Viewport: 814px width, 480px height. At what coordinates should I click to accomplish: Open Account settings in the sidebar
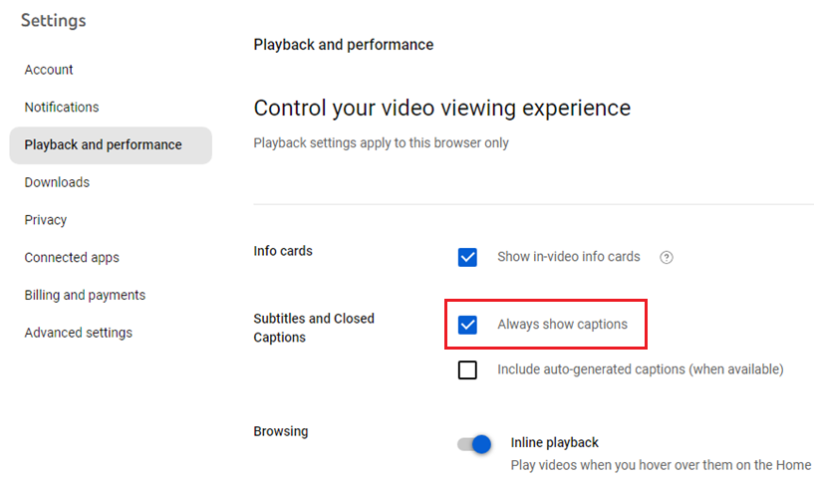click(49, 70)
